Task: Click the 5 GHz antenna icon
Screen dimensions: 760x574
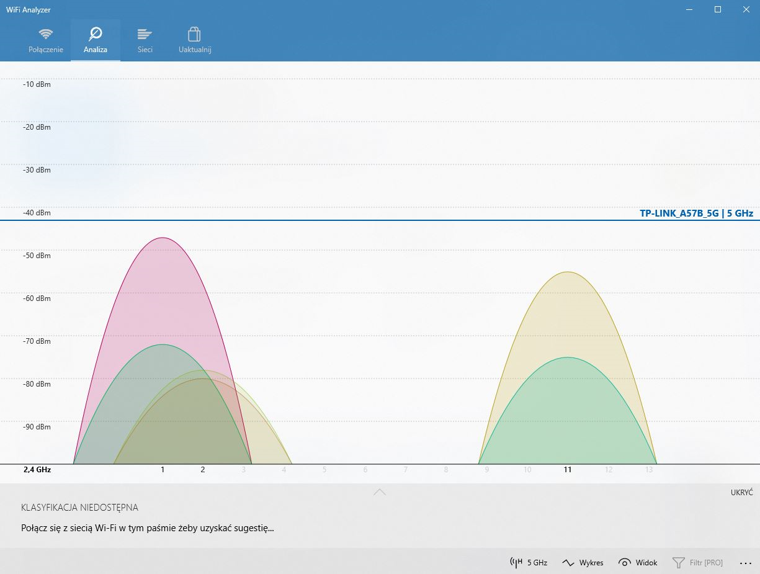Action: [x=516, y=563]
